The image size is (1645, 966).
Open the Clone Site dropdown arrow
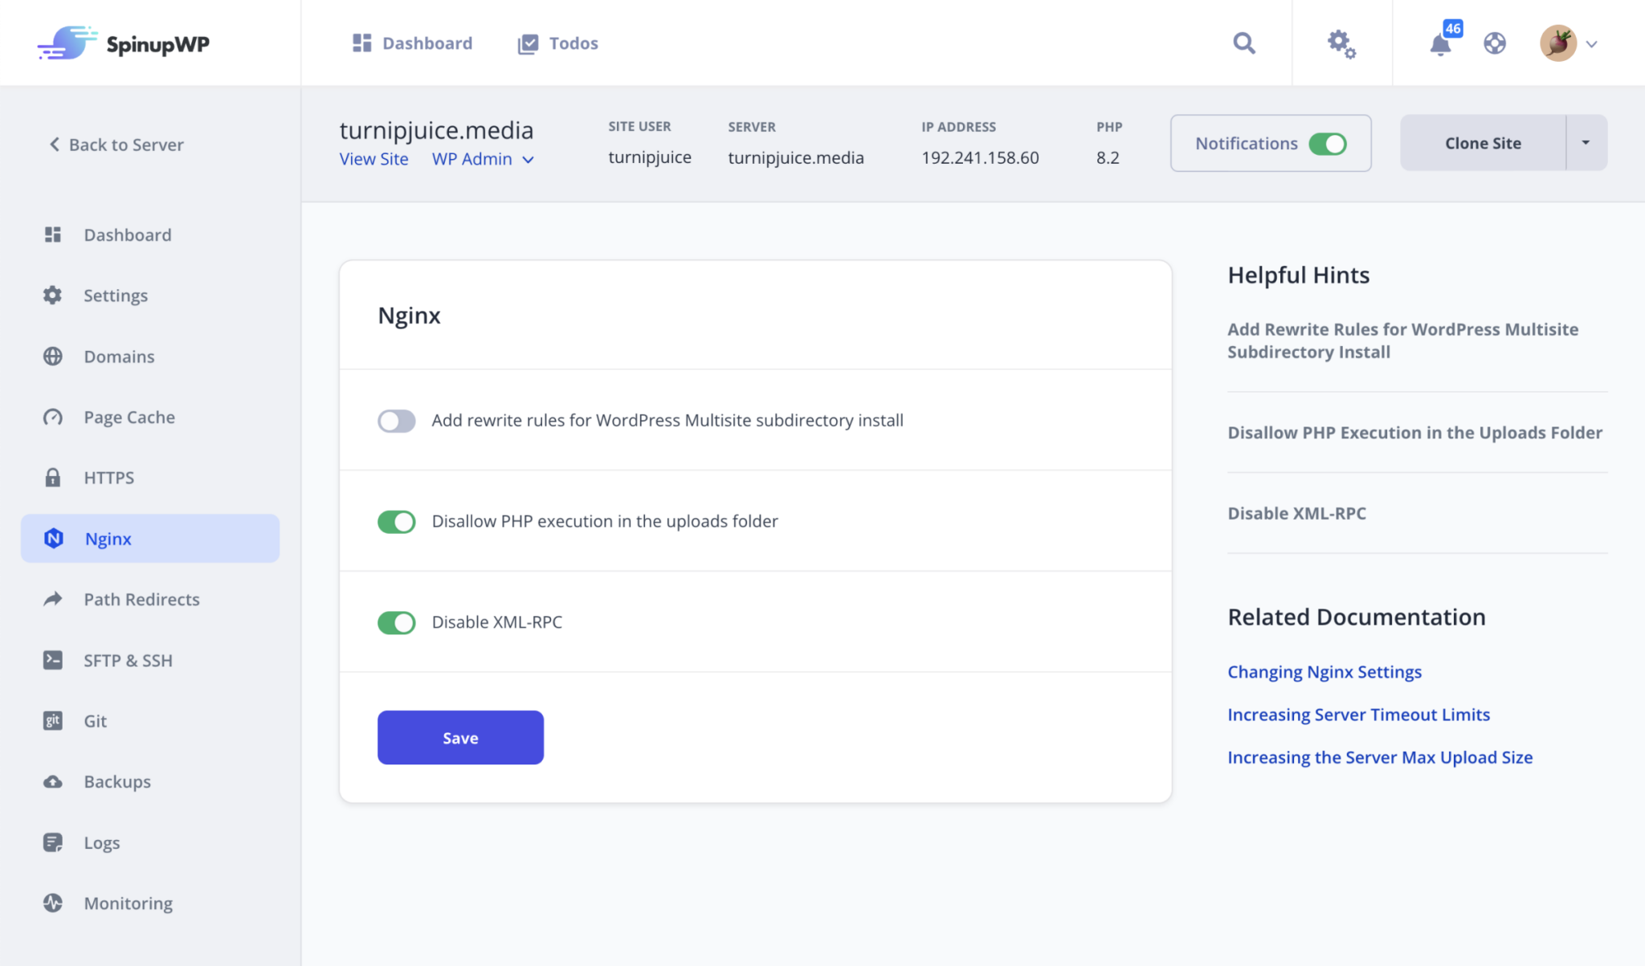click(x=1586, y=142)
